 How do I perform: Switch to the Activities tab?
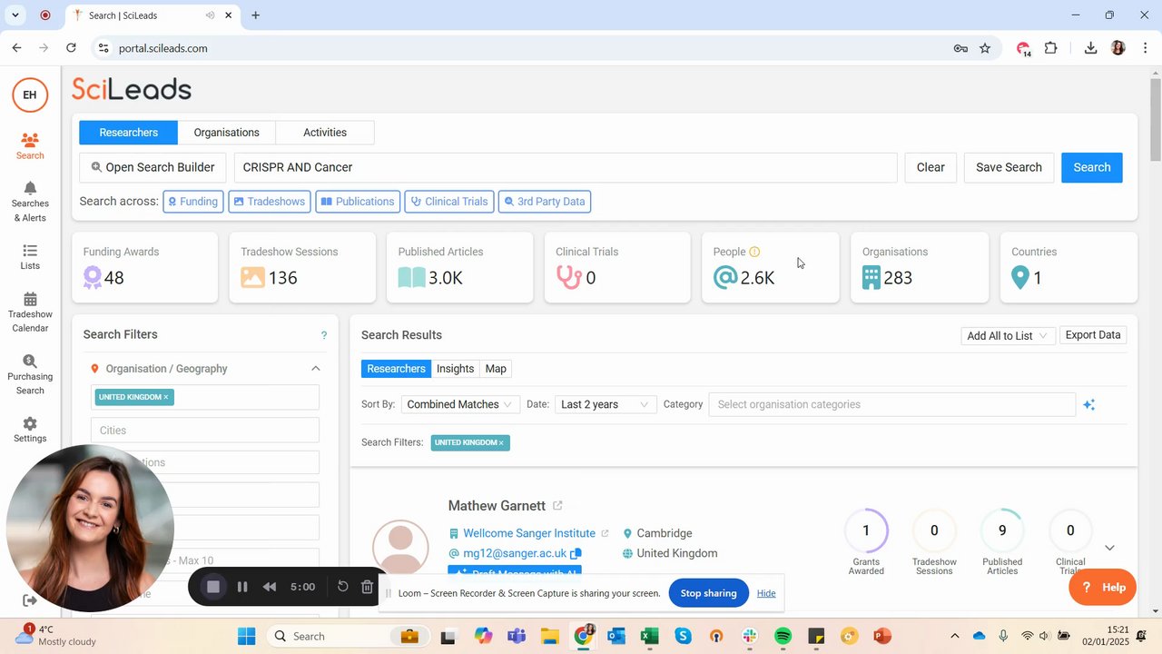click(325, 133)
